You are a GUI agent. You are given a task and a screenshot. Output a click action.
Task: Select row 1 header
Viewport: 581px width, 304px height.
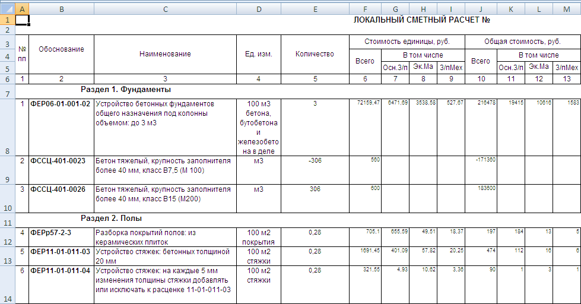[7, 20]
